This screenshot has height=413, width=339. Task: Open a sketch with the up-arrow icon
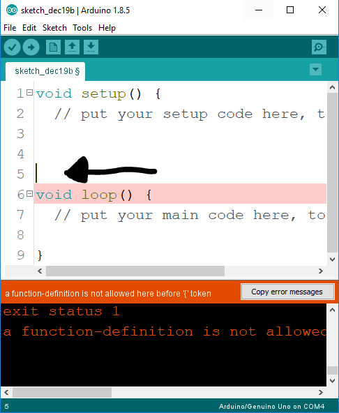(72, 47)
